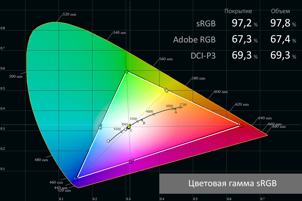The height and width of the screenshot is (201, 302).
Task: Click the Adobe RGB row label
Action: pyautogui.click(x=194, y=39)
